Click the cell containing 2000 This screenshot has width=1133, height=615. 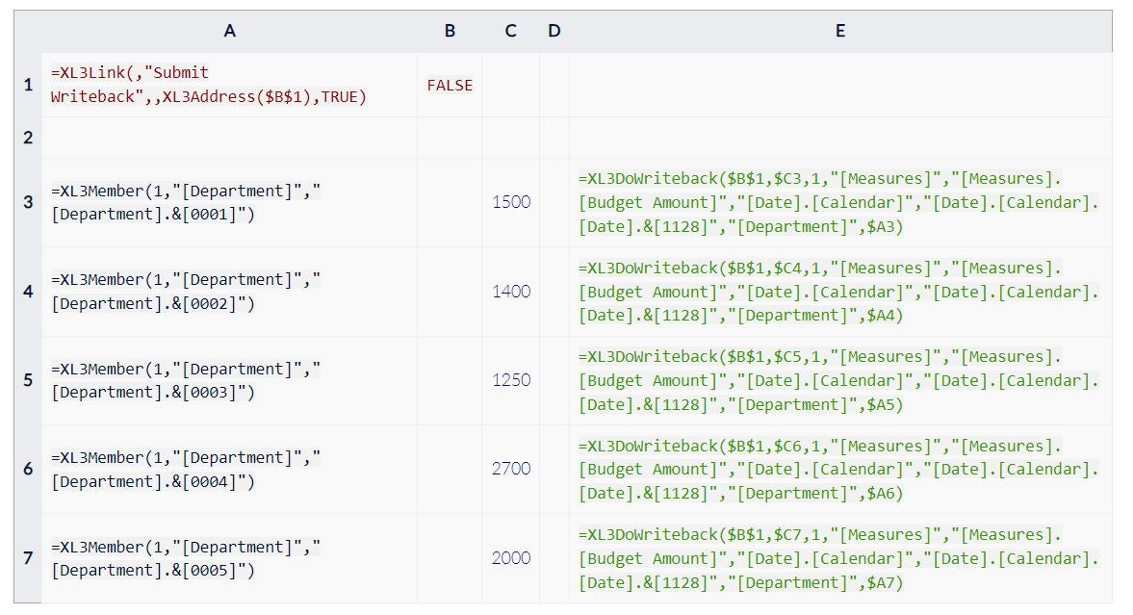510,558
